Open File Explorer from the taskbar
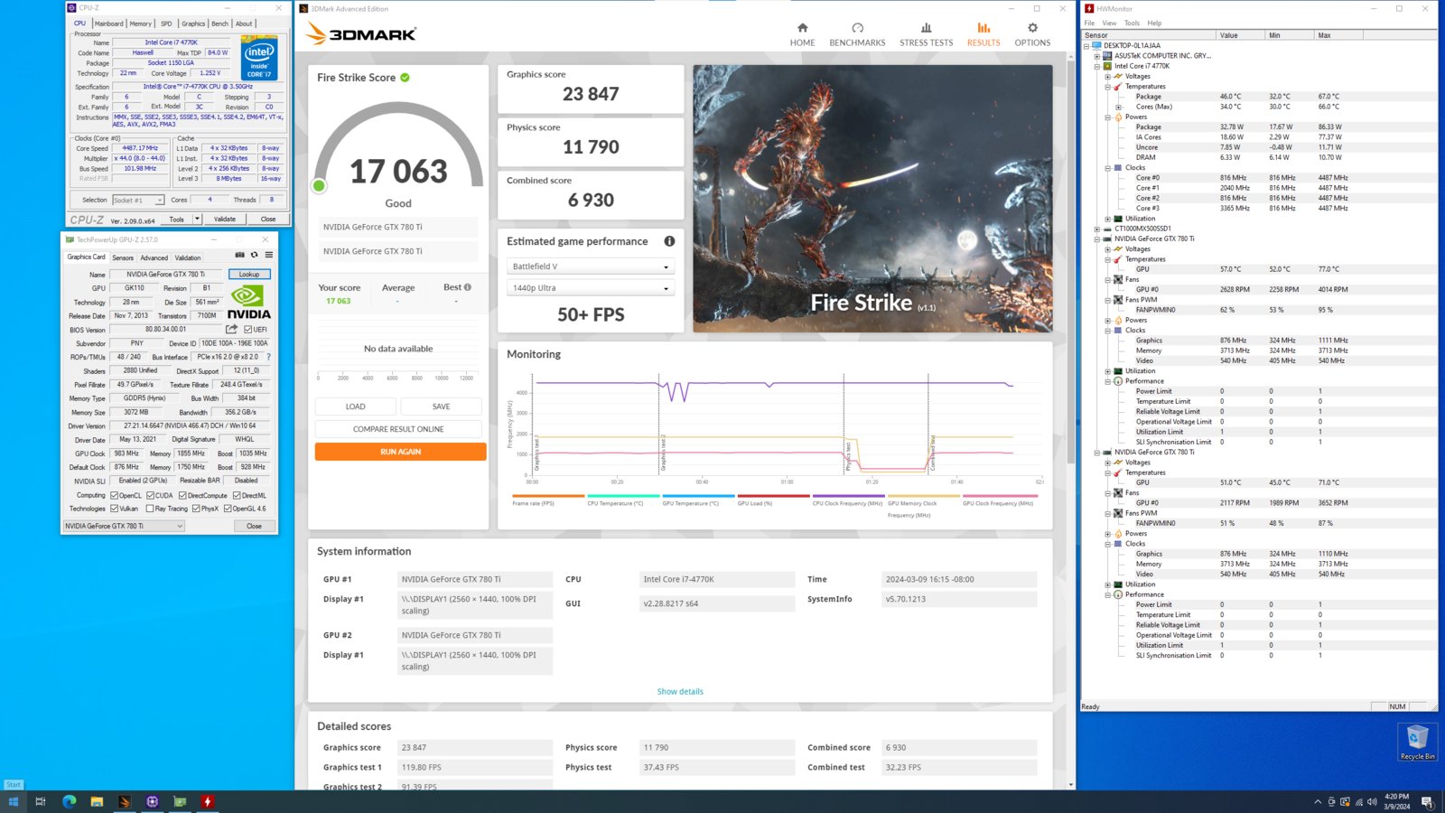 97,801
